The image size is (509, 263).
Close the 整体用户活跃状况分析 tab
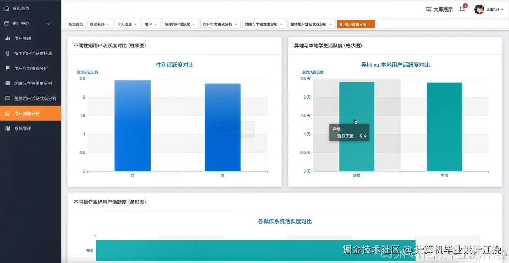coord(330,25)
